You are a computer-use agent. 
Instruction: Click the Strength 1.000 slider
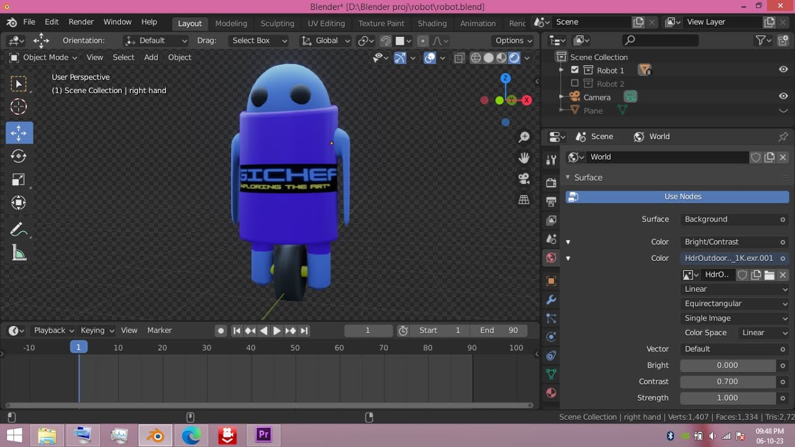pos(727,398)
